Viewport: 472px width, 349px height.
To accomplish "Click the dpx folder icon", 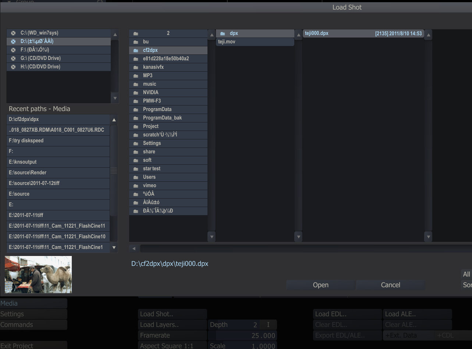I will coord(223,33).
